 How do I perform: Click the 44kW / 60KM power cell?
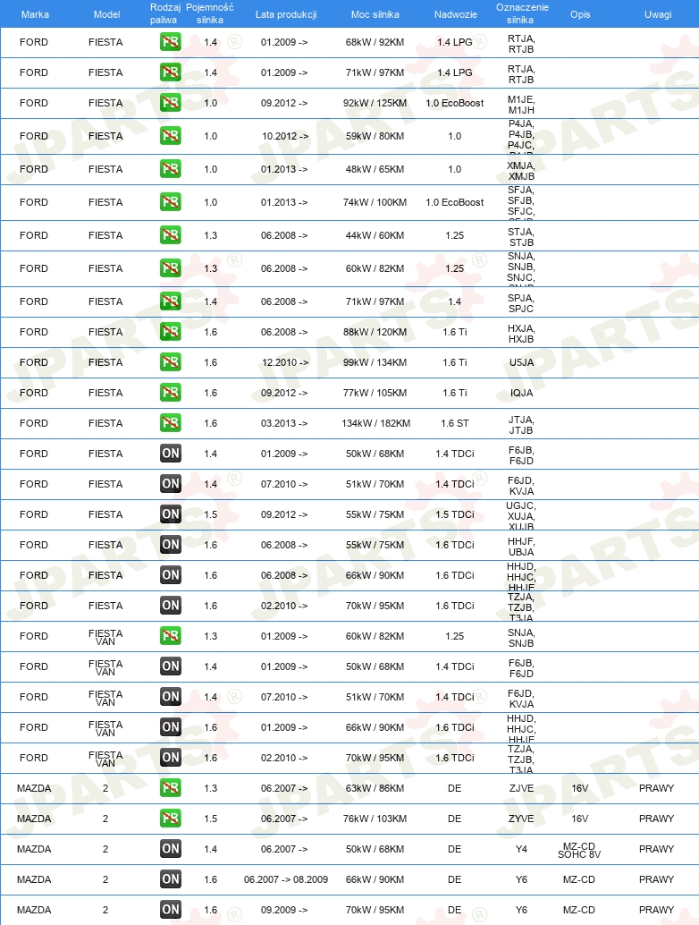[x=375, y=234]
